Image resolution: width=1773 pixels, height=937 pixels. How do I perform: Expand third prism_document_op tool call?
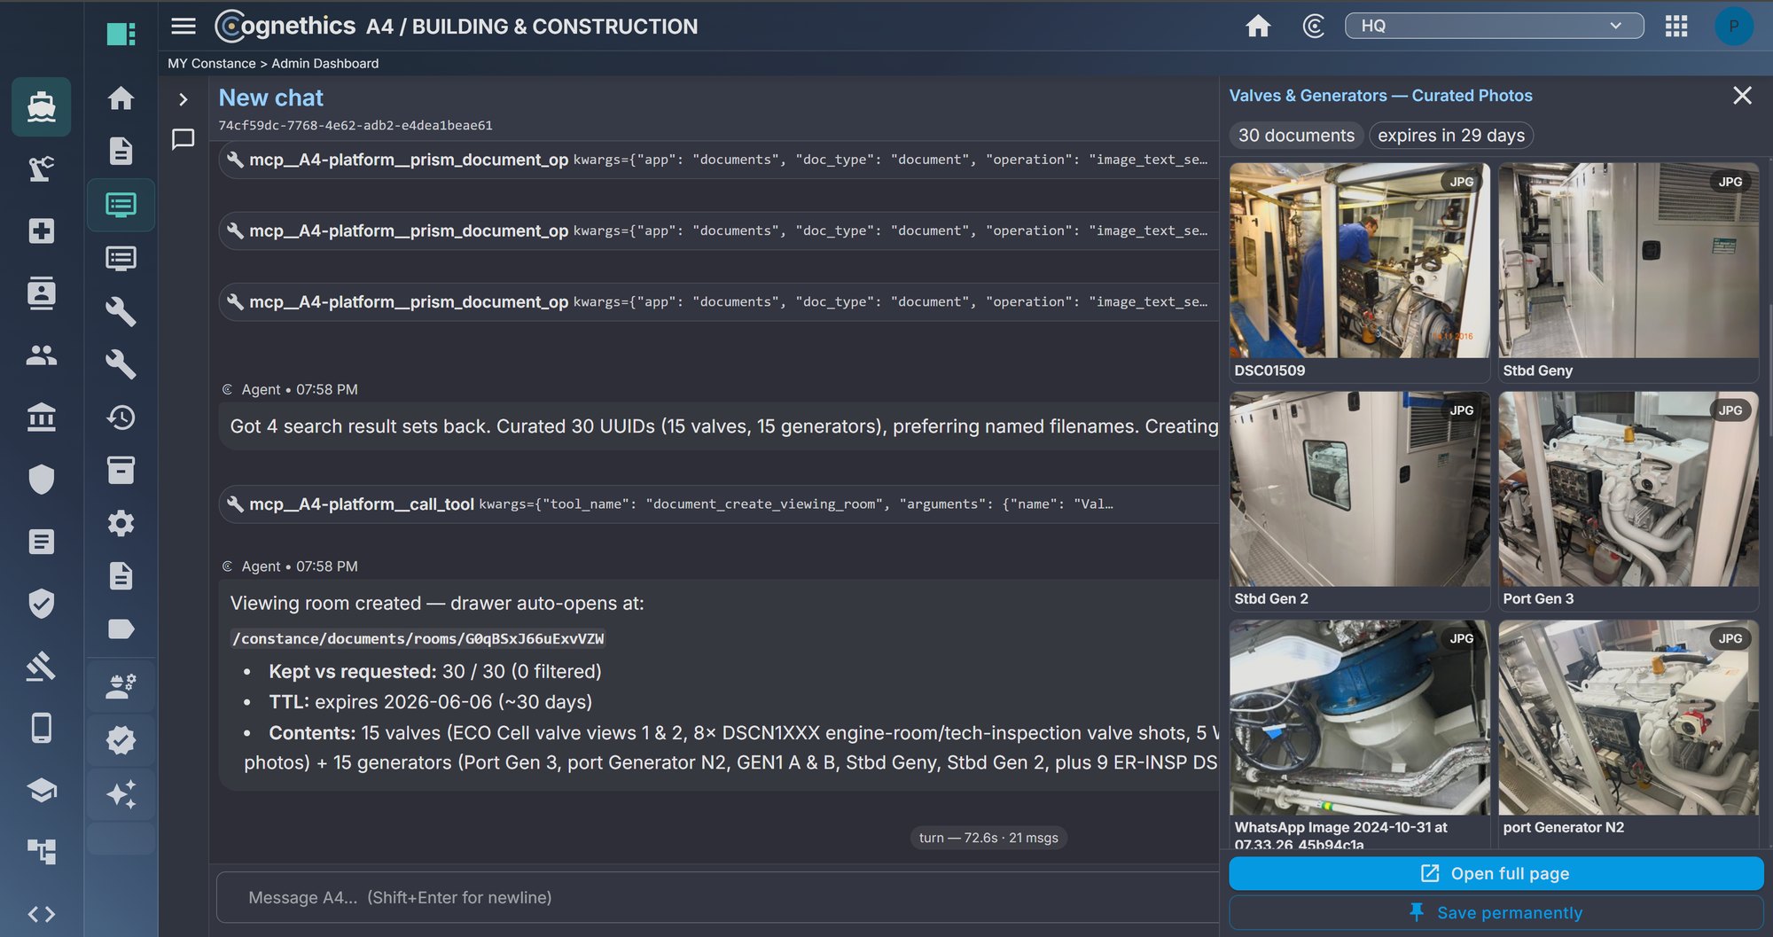pos(718,301)
